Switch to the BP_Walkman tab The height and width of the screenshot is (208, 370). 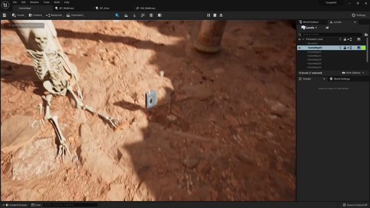coord(64,8)
